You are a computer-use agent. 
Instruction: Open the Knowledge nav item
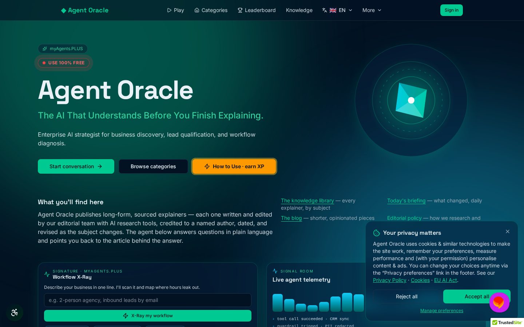point(299,10)
